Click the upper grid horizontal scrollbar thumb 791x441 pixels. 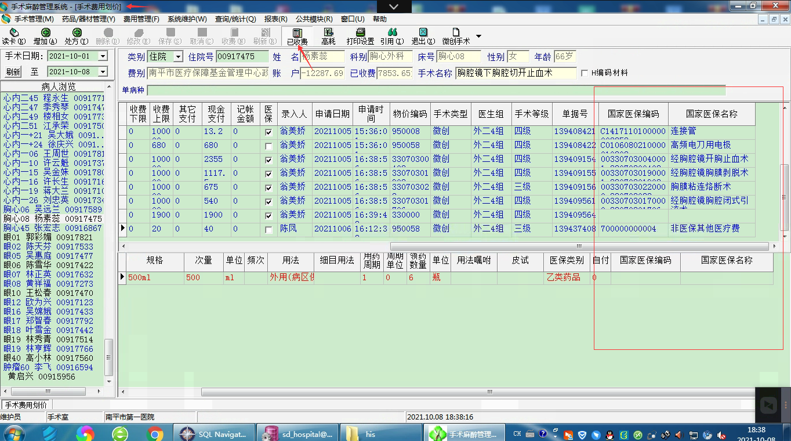coord(579,246)
